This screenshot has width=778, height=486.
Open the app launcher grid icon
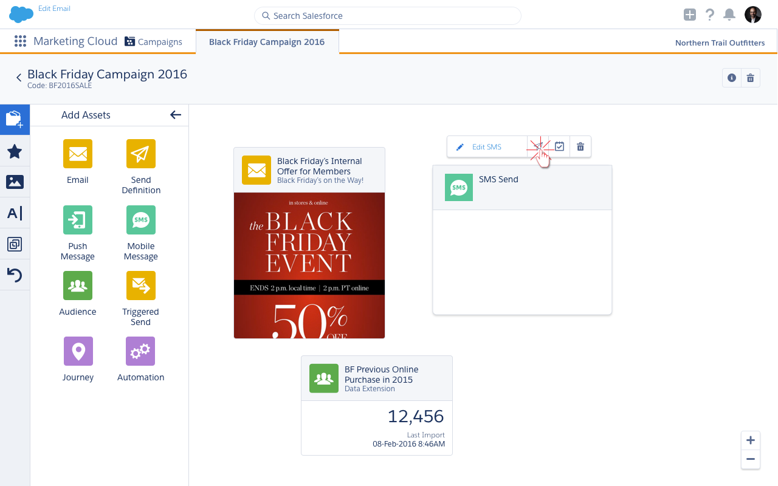coord(20,41)
